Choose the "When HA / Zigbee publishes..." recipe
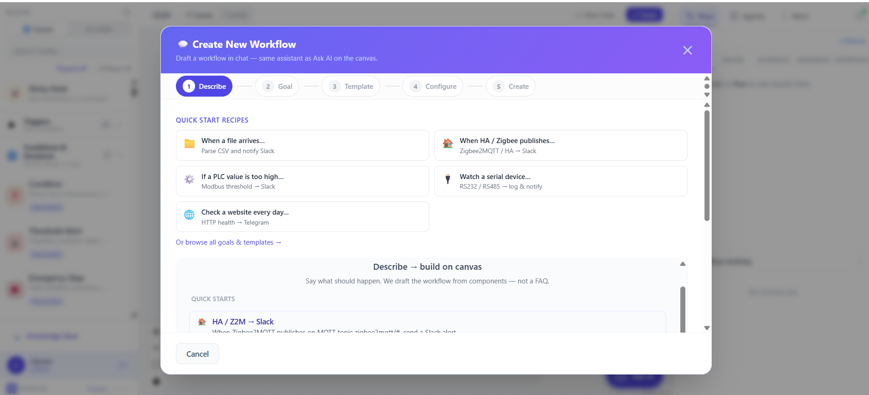 (x=561, y=145)
